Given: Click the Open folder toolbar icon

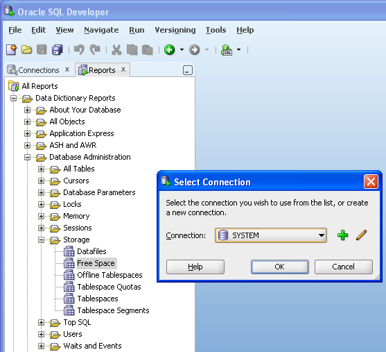Looking at the screenshot, I should [26, 50].
